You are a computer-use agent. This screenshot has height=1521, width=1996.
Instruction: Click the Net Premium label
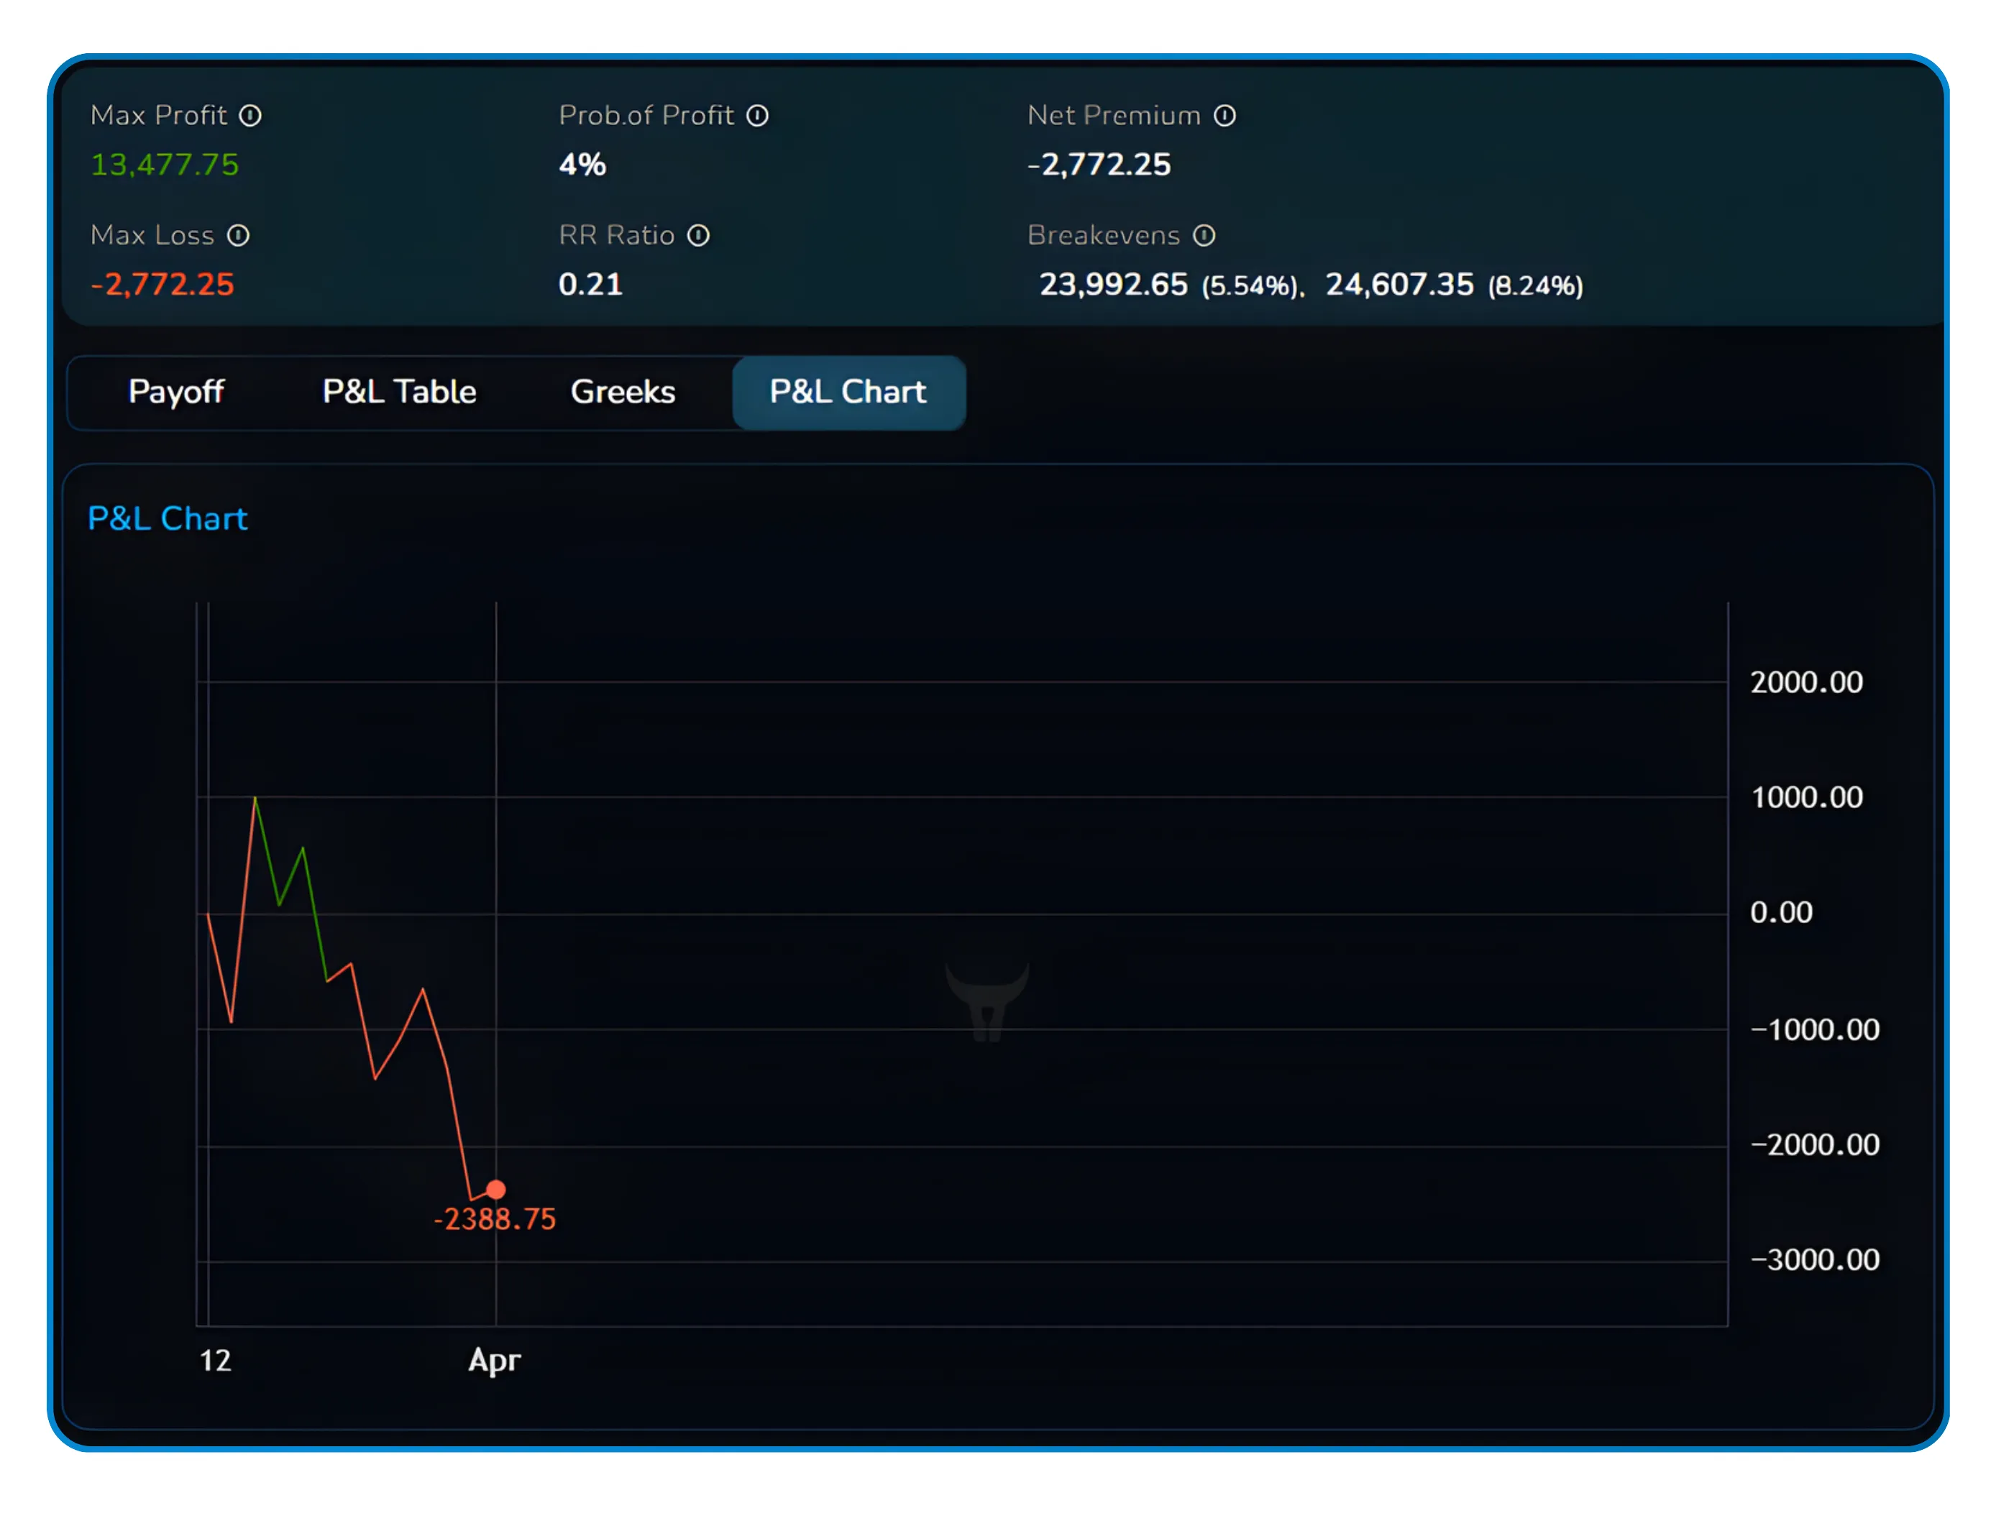(1114, 116)
